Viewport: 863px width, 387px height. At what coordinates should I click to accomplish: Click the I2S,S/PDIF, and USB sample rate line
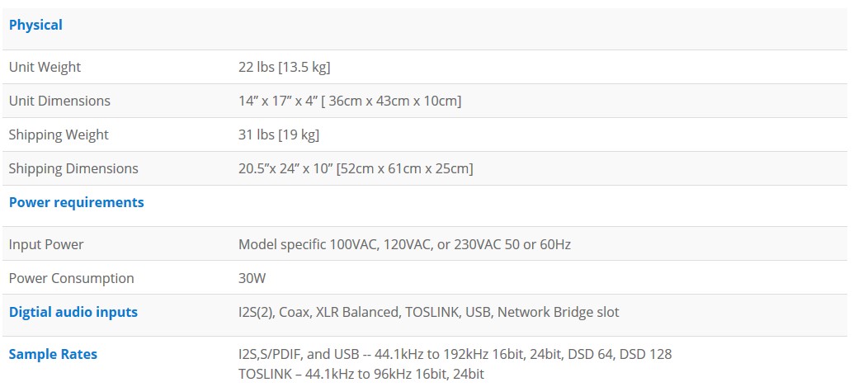pos(455,354)
